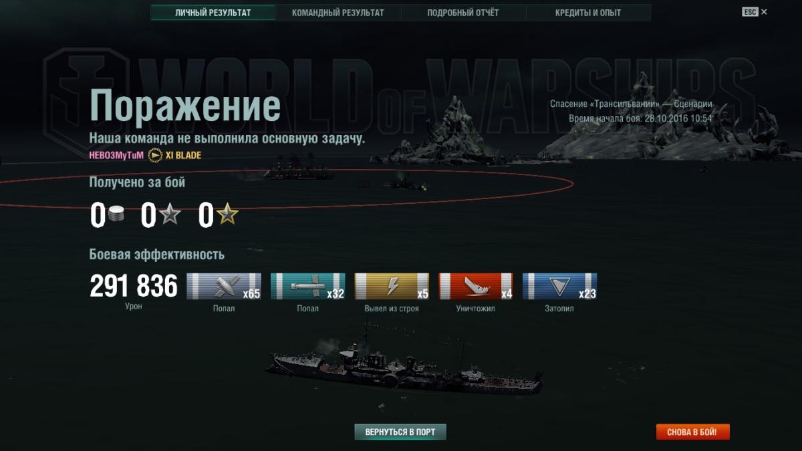
Task: Open the Личный результат tab
Action: click(213, 13)
